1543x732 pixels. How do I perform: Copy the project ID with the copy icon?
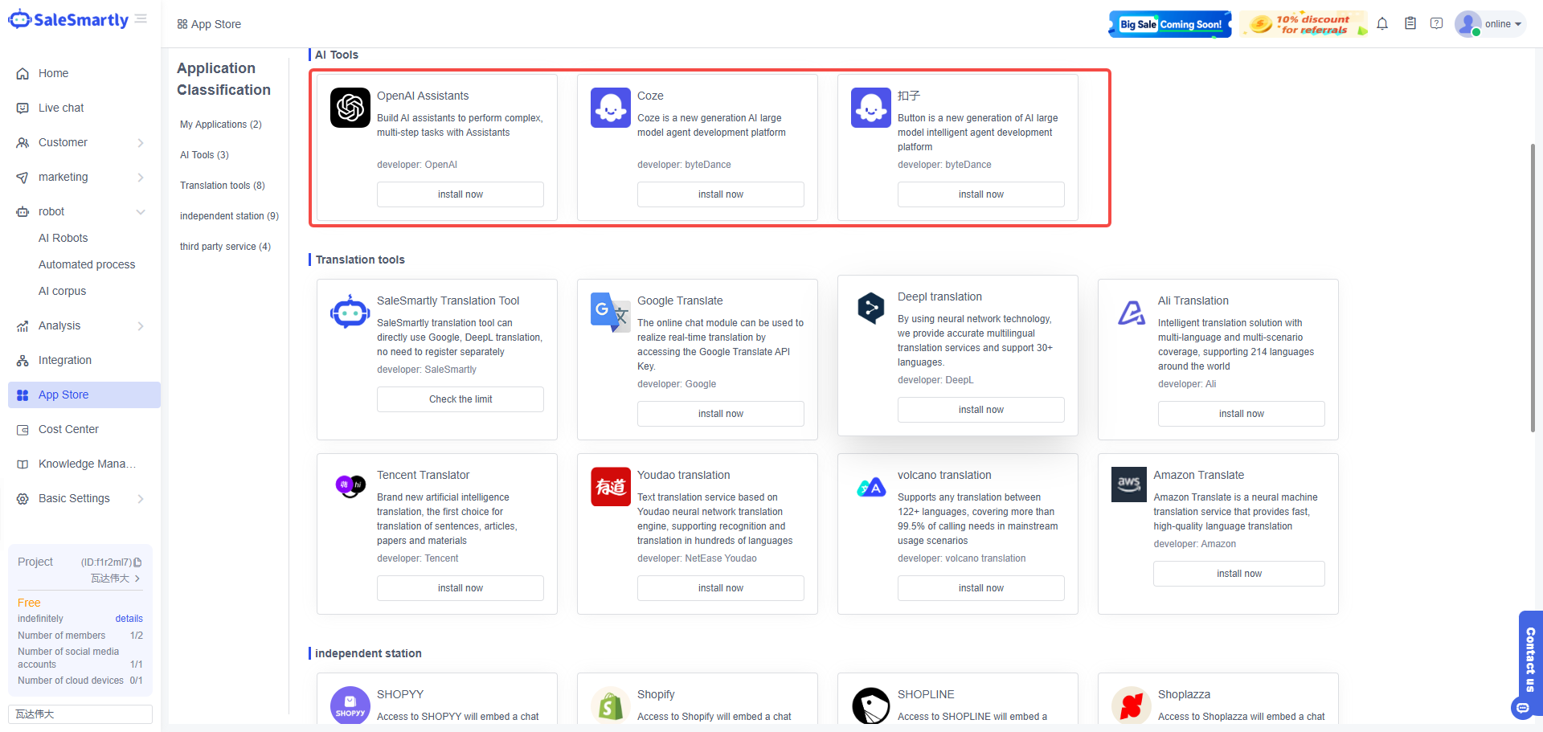137,562
